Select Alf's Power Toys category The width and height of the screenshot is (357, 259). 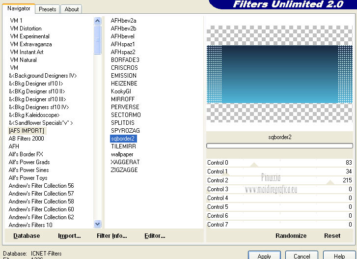click(28, 178)
